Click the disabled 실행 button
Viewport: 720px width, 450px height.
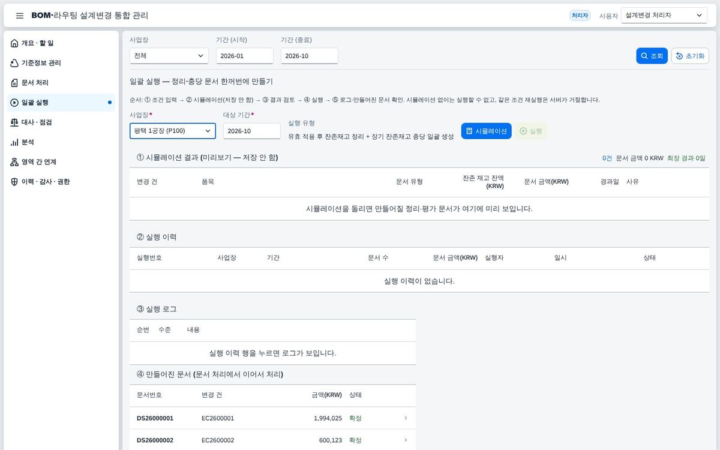click(531, 131)
